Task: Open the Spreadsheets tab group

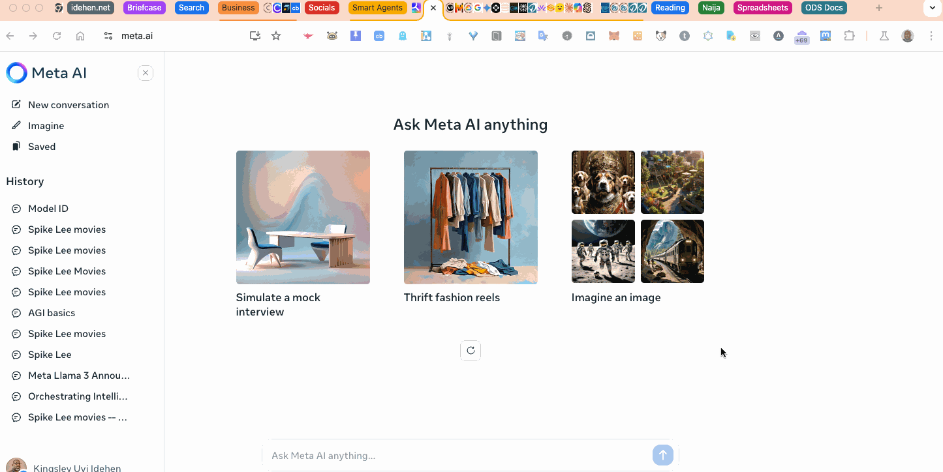Action: (x=763, y=8)
